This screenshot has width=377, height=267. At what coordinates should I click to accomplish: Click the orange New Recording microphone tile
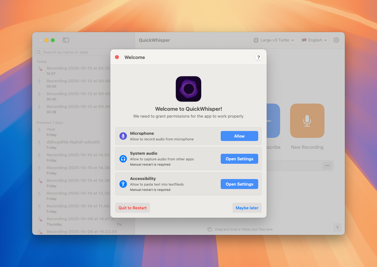(307, 121)
